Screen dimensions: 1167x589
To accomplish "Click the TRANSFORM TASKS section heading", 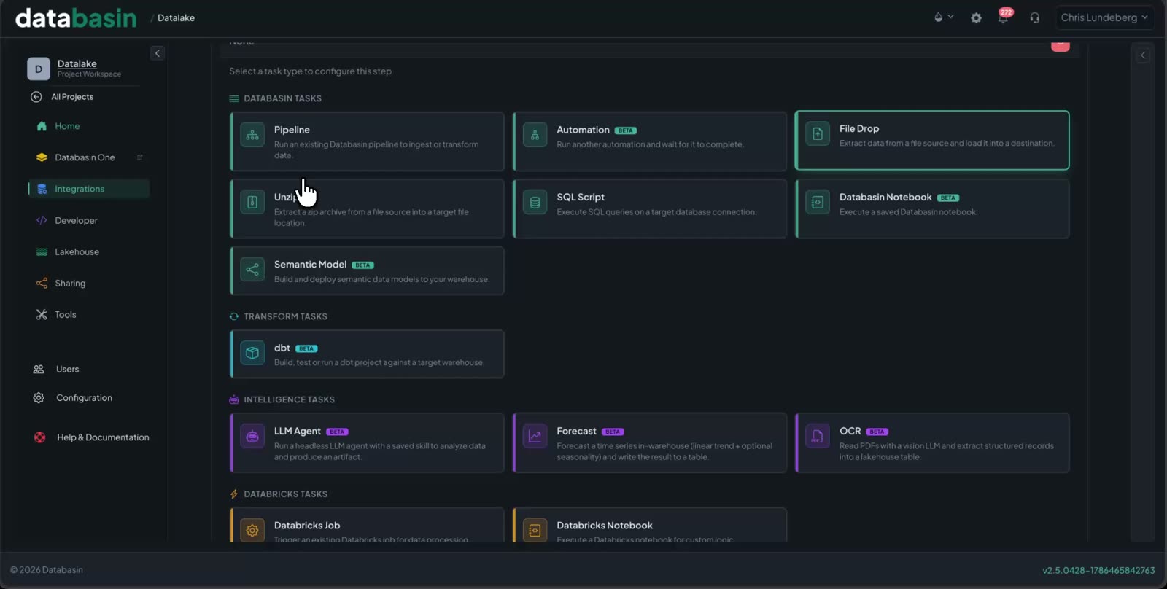I will 285,316.
